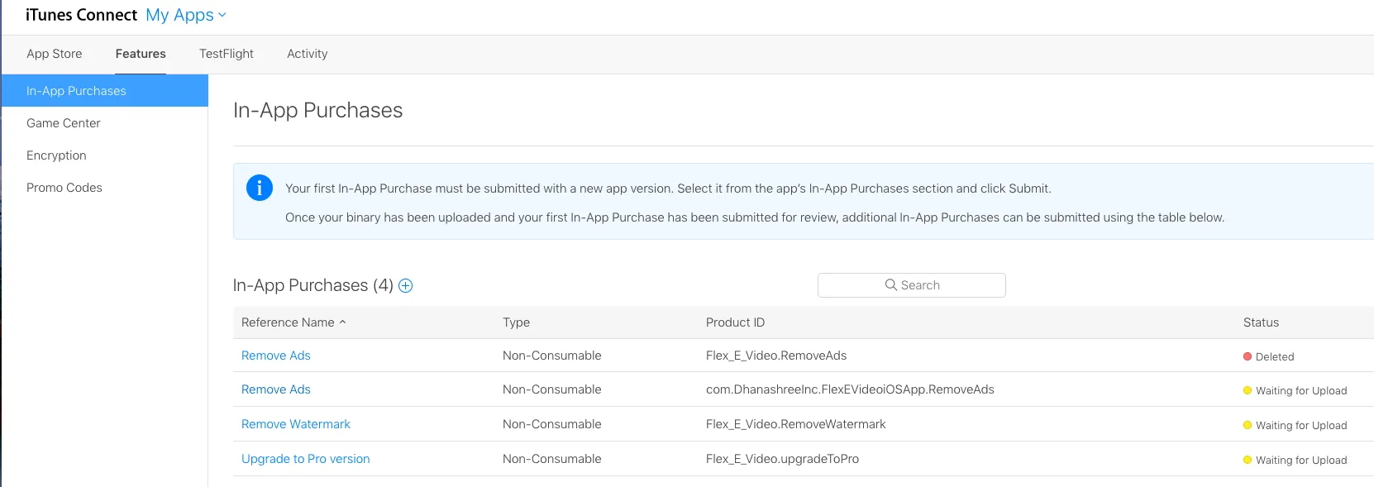Click yellow status dot for Upgrade to Pro

click(x=1248, y=460)
